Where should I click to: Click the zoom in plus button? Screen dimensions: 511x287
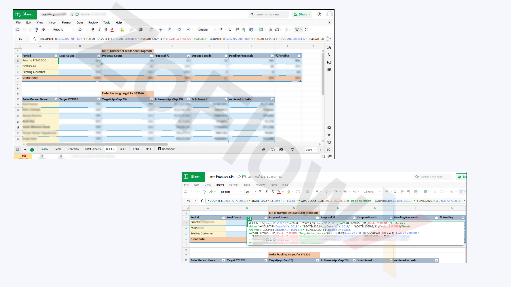(x=321, y=150)
